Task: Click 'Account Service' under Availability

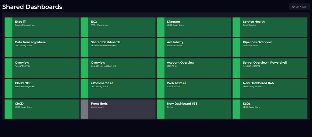Action: (175, 45)
